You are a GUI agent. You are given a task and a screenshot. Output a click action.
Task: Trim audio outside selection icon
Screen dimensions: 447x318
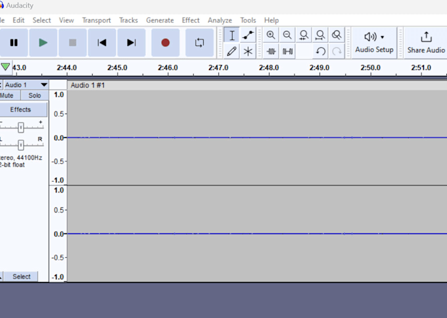tap(271, 52)
